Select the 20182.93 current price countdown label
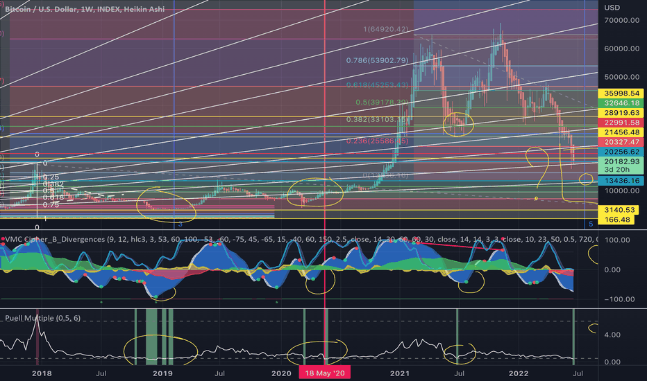This screenshot has height=381, width=647. [622, 165]
